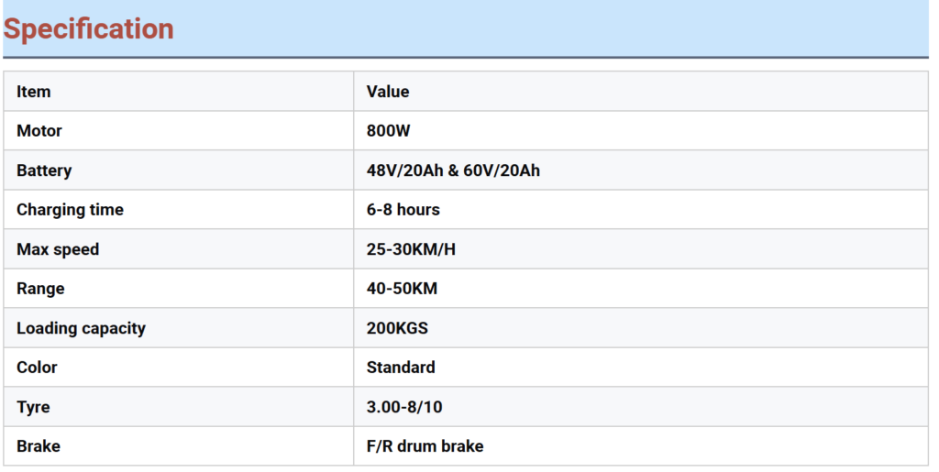Click the Motor row label

(39, 131)
